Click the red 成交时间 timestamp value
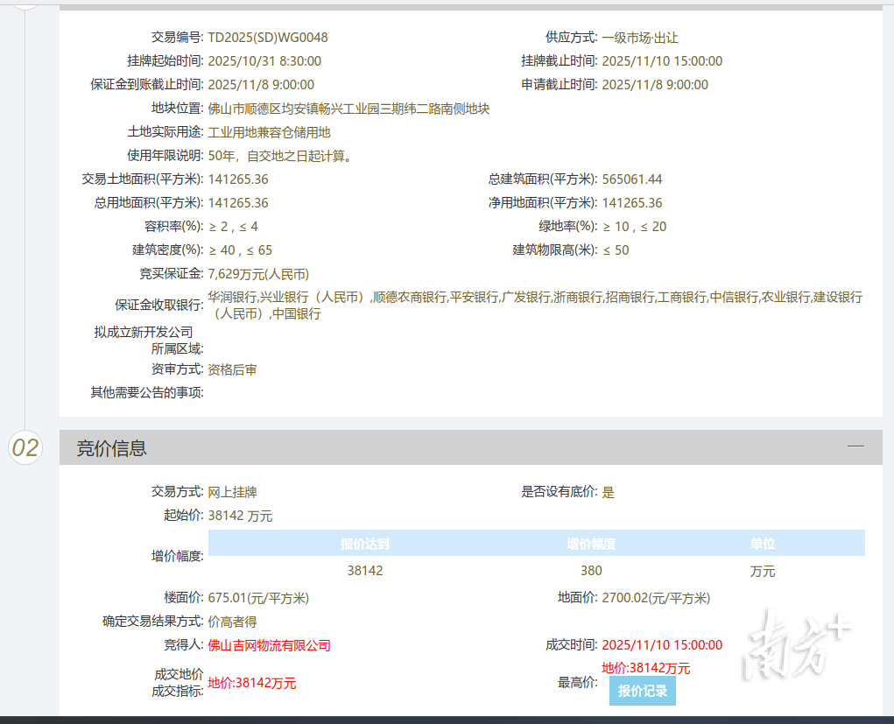Image resolution: width=894 pixels, height=724 pixels. pyautogui.click(x=662, y=645)
